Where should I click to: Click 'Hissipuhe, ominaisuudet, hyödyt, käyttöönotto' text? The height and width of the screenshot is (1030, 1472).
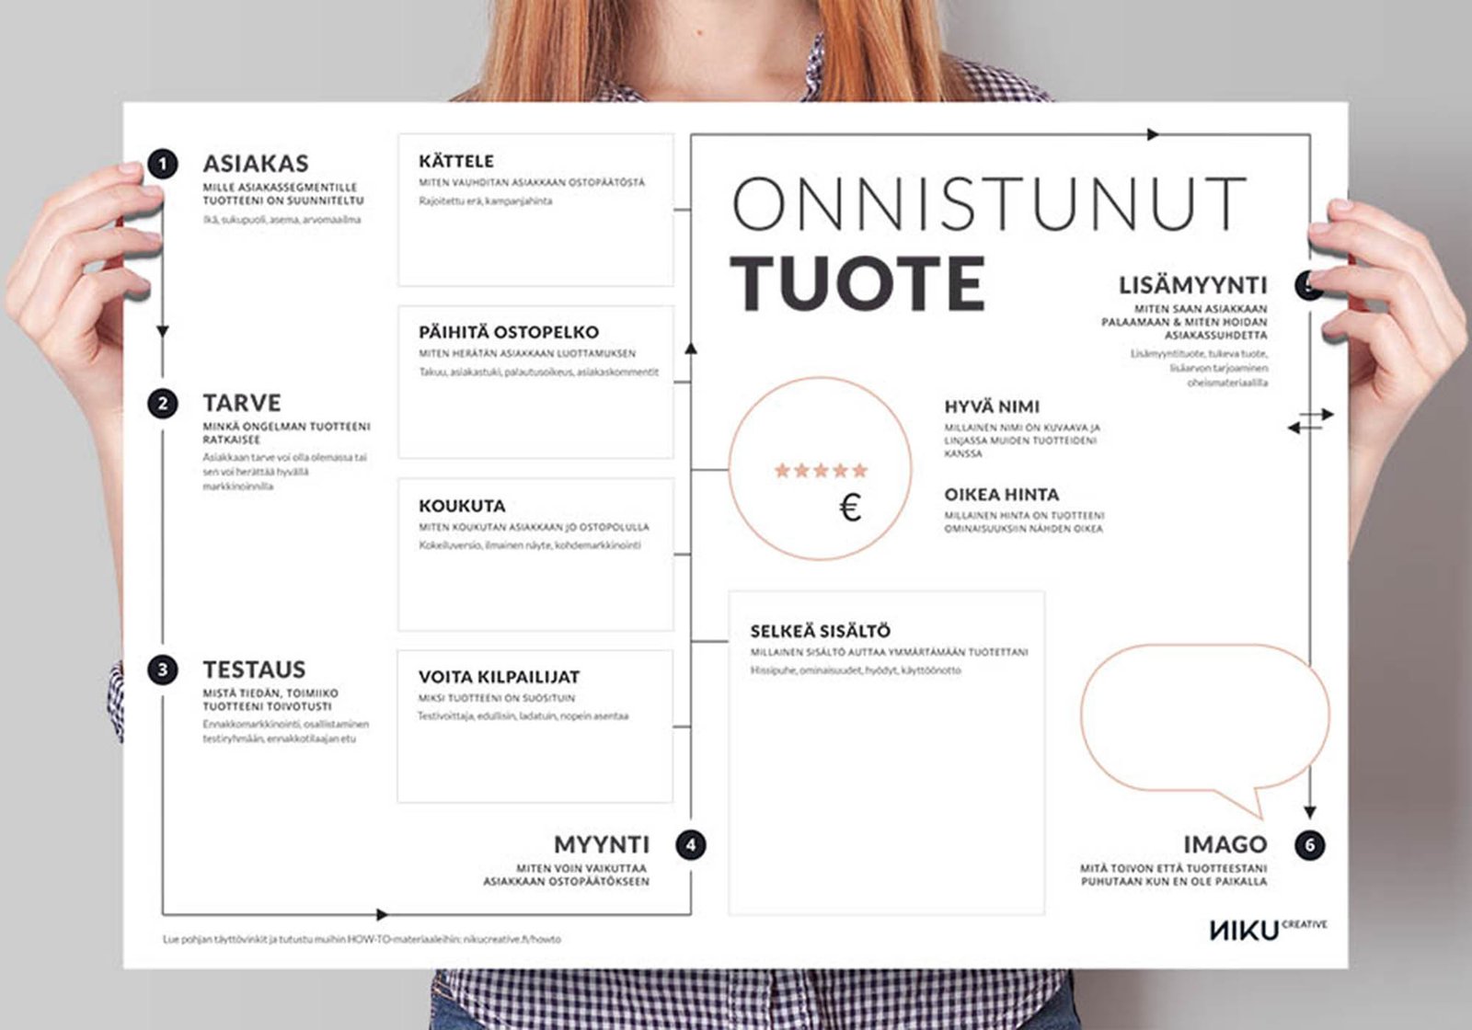(x=856, y=670)
